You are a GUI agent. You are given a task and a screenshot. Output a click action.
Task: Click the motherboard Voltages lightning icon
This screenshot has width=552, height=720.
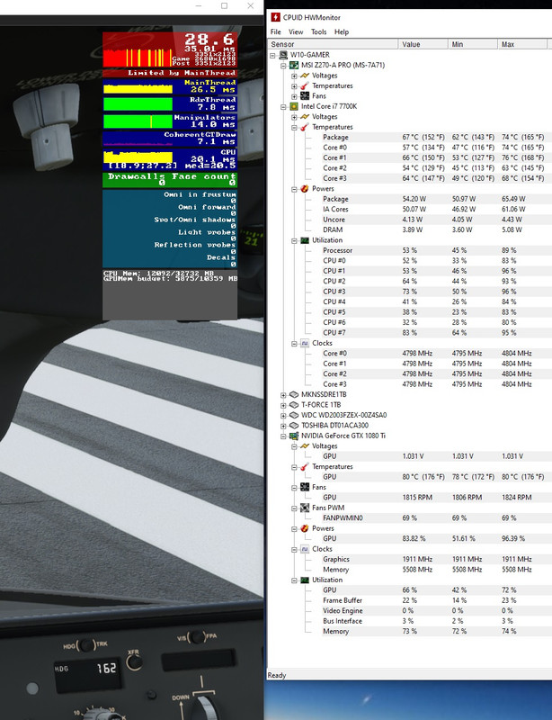[305, 76]
